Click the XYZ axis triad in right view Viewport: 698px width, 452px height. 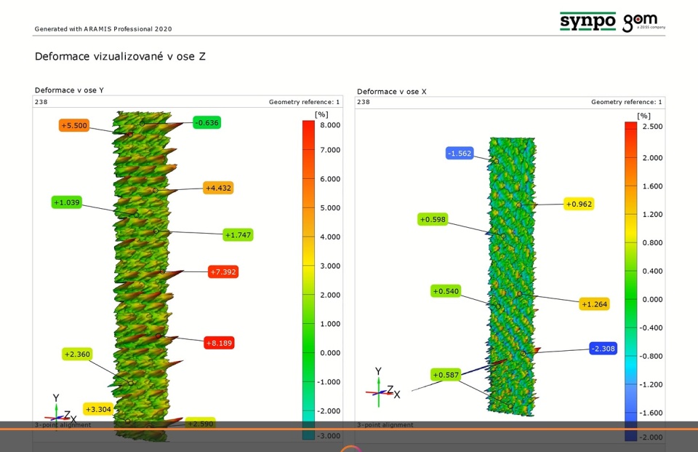(382, 384)
